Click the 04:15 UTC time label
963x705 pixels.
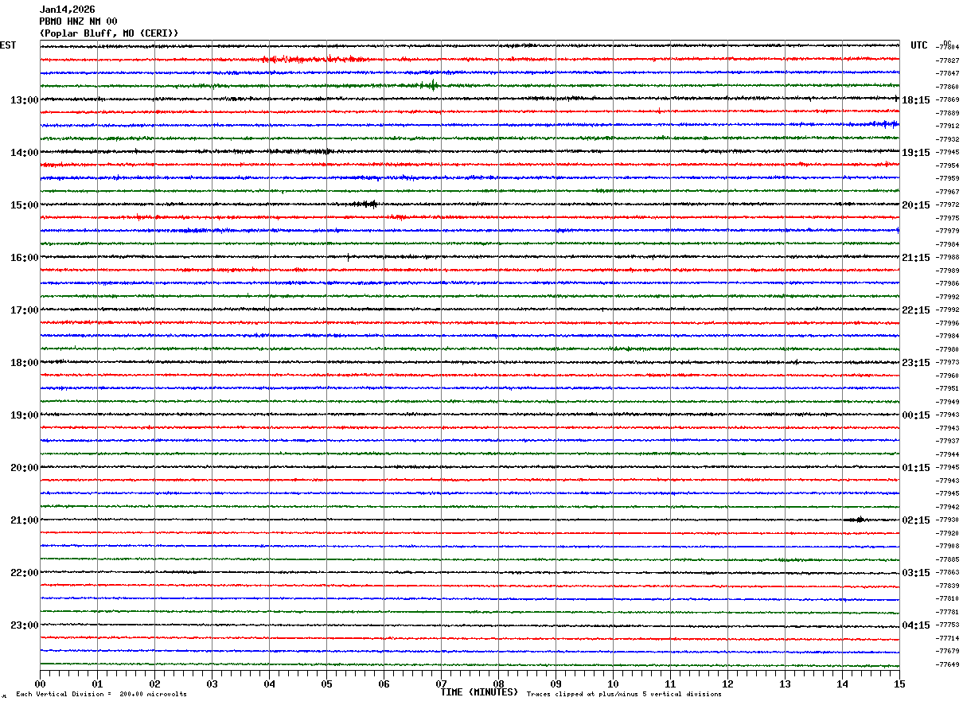point(916,625)
